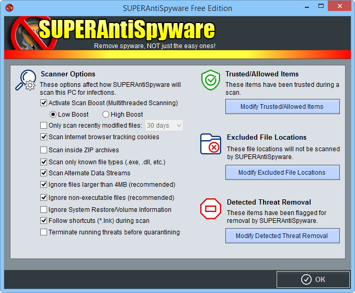
Task: Disable Activate Scan Boost checkbox
Action: click(43, 103)
